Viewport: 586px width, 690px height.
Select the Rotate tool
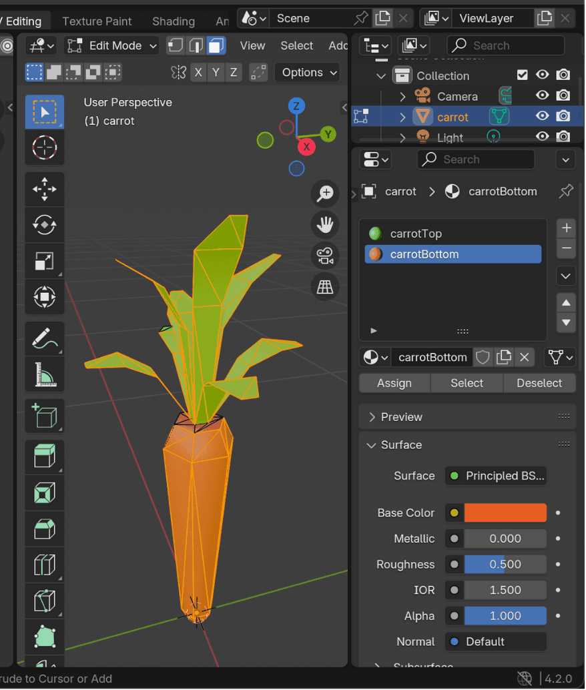point(45,226)
